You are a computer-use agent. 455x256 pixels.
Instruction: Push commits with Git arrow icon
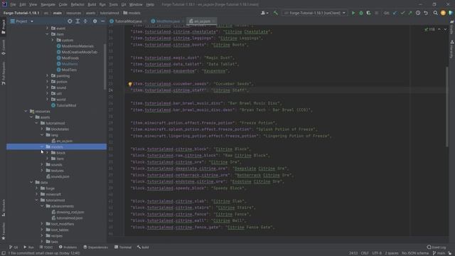click(410, 13)
